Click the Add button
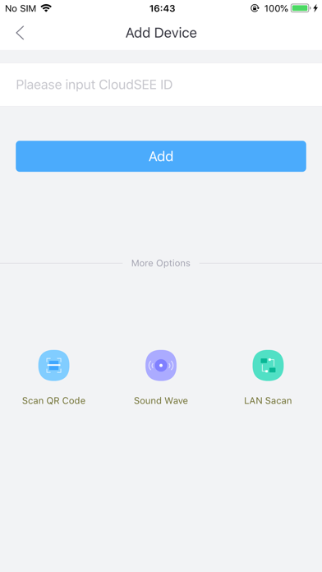 (x=161, y=156)
